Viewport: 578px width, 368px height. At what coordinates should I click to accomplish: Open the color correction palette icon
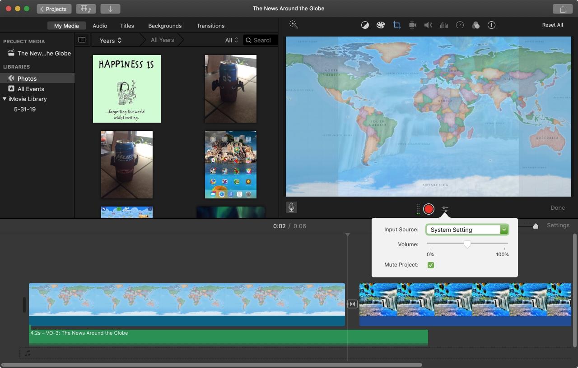[x=381, y=25]
